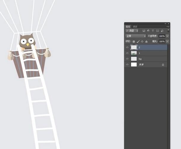Screen dimensions: 181x149
Task: Hide layer 2 with its eye icon
Action: [127, 47]
